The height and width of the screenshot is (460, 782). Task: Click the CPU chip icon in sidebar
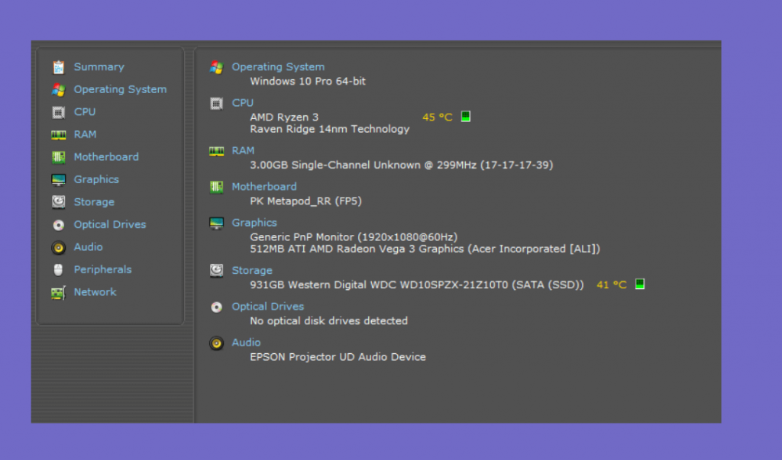(x=58, y=112)
